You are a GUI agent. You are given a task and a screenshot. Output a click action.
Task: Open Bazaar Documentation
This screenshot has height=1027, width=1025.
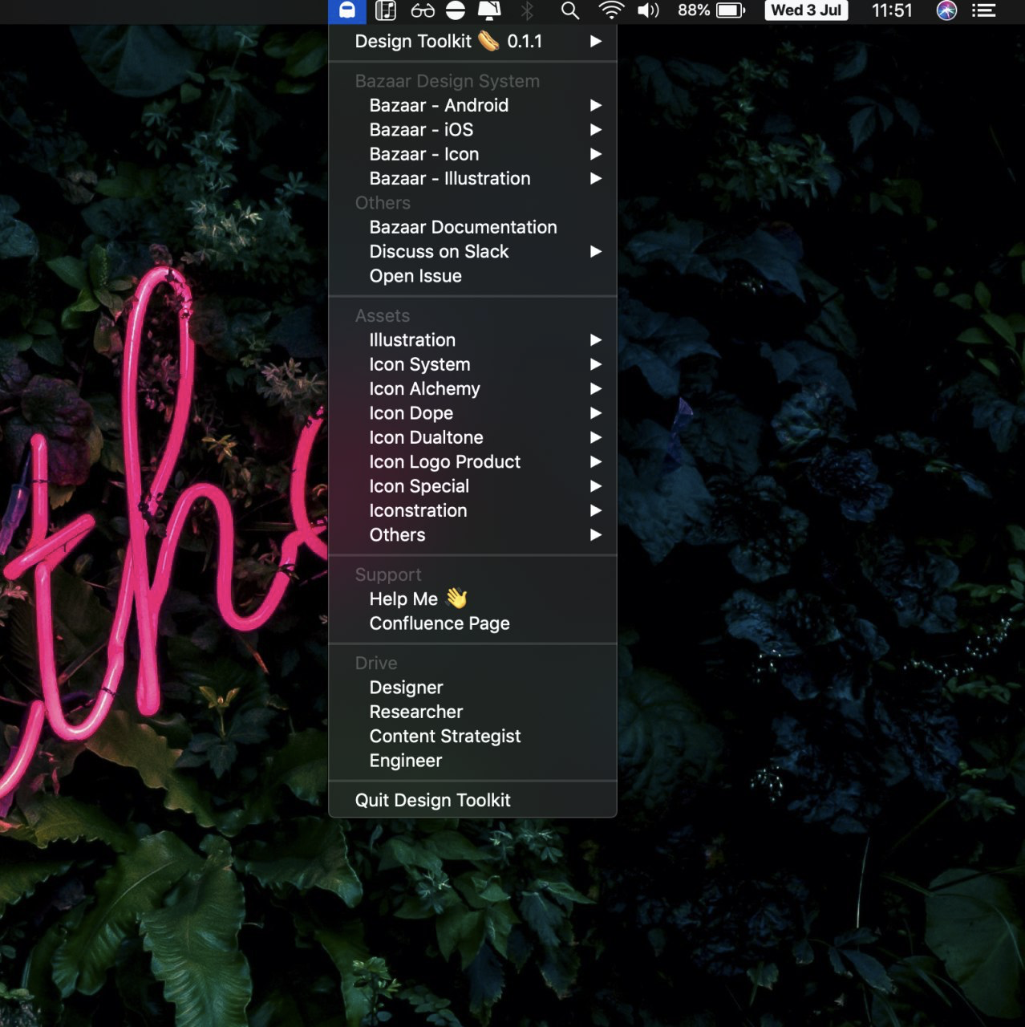tap(472, 227)
